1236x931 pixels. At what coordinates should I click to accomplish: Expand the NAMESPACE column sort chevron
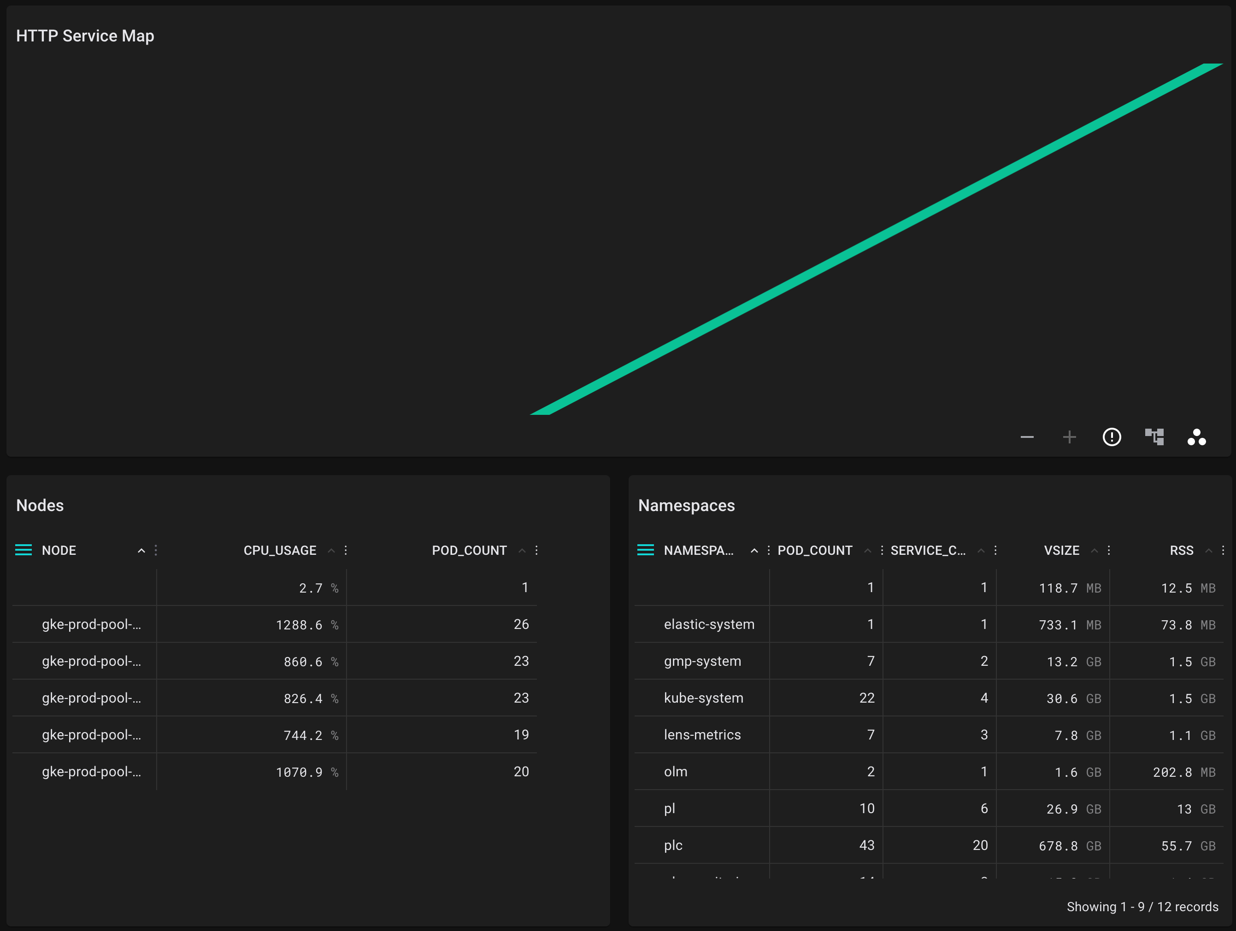[754, 550]
